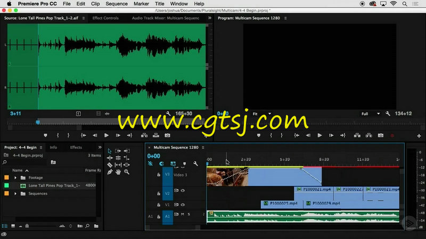The height and width of the screenshot is (239, 426).
Task: Select the Razor tool
Action: (110, 165)
